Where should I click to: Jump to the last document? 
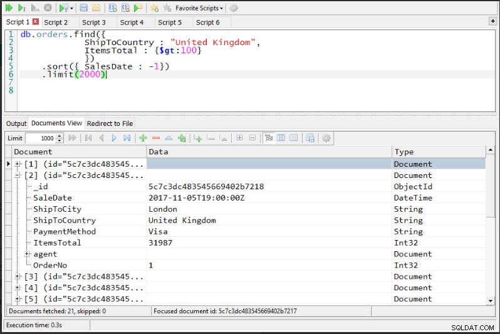[127, 138]
